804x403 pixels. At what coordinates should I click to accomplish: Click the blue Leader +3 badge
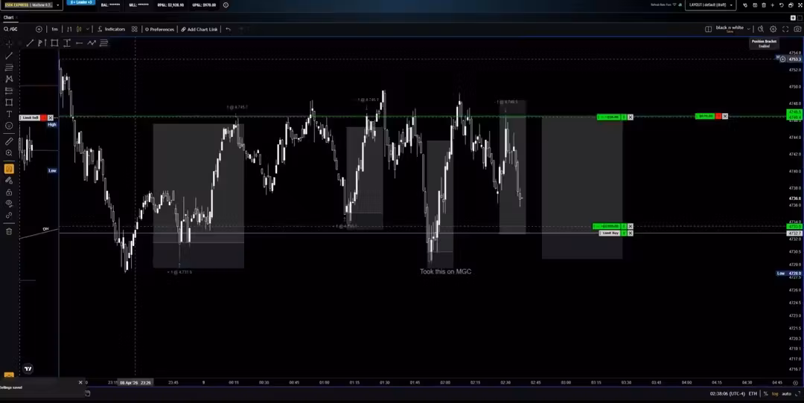[80, 2]
